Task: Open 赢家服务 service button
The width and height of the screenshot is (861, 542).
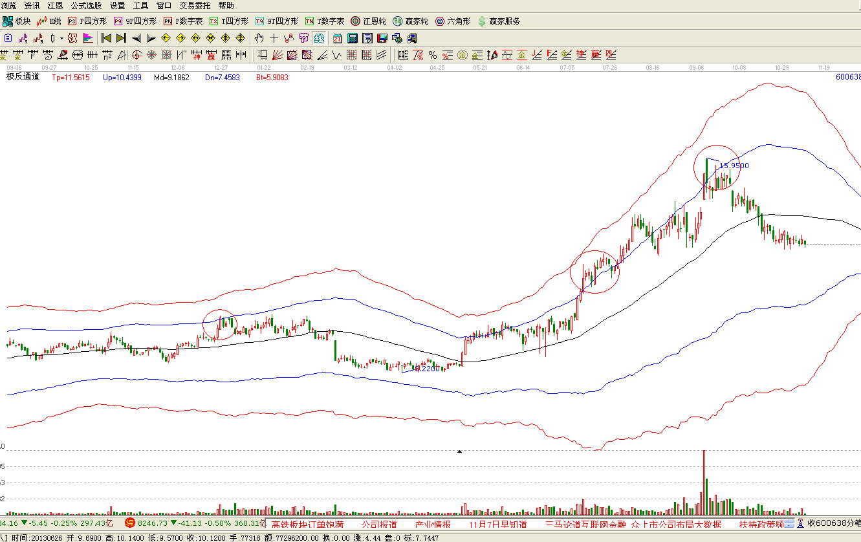Action: click(499, 21)
